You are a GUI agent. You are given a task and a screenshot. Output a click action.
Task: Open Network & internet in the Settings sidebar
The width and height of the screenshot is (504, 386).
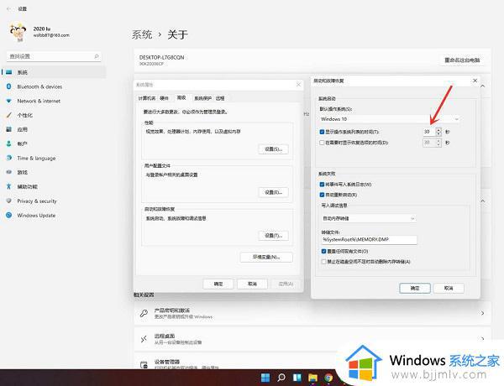(54, 101)
